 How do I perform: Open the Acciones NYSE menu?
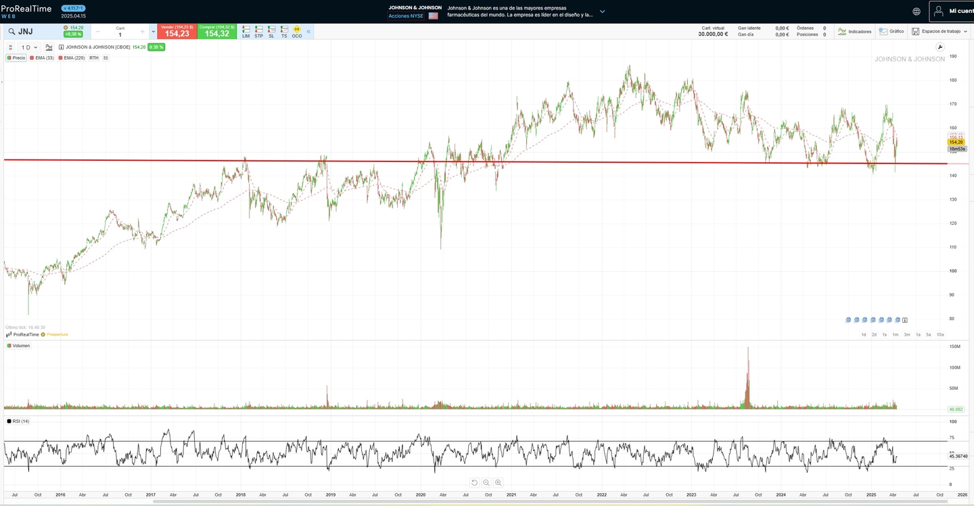(x=406, y=16)
